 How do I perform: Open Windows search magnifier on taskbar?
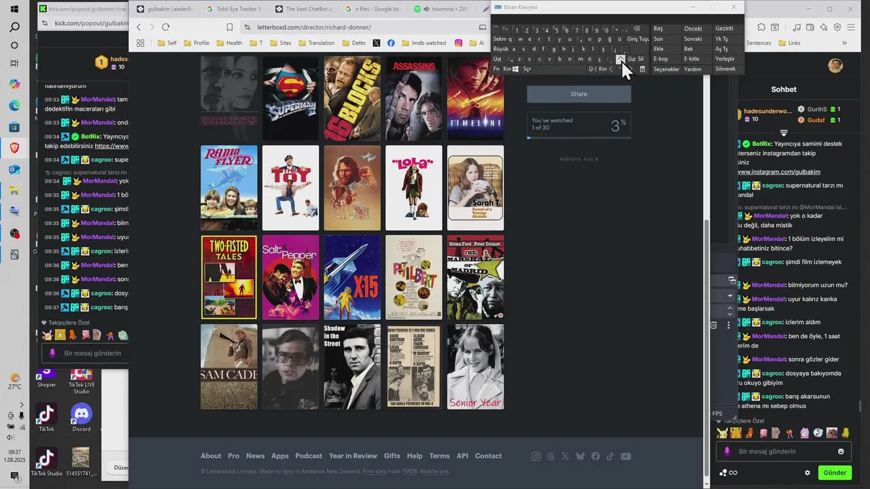[14, 27]
